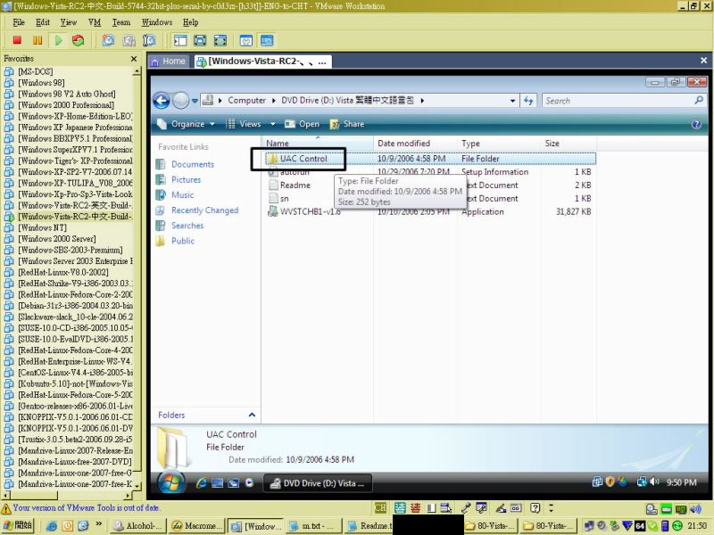Click the orange Suspend VM button
This screenshot has height=535, width=714.
click(x=37, y=40)
